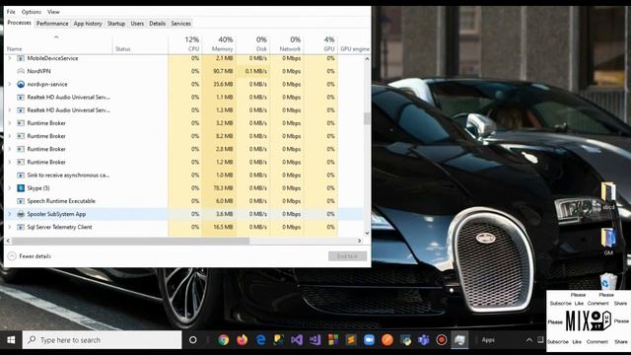
Task: Click the red record button taskbar icon
Action: 442,340
